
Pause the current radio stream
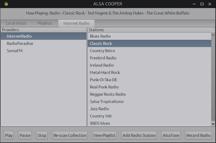tap(25, 135)
